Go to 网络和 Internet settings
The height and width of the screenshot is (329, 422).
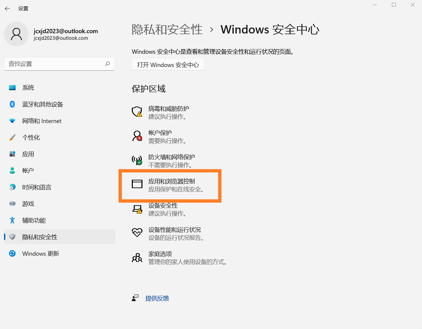click(x=59, y=121)
